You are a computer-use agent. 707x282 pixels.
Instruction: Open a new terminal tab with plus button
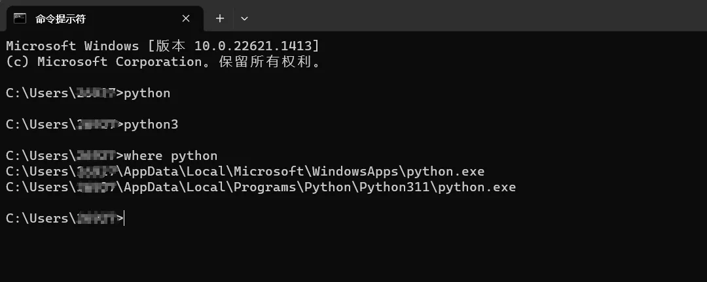pyautogui.click(x=220, y=18)
